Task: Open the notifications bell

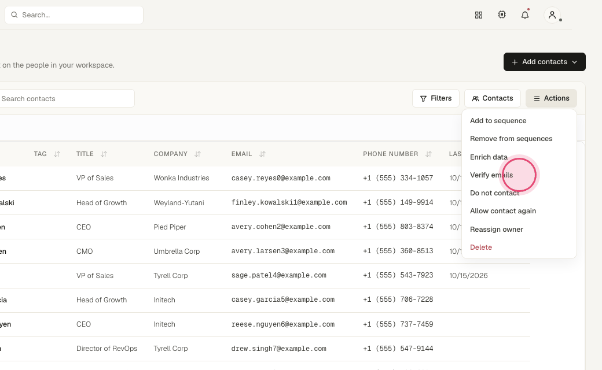Action: (x=525, y=15)
